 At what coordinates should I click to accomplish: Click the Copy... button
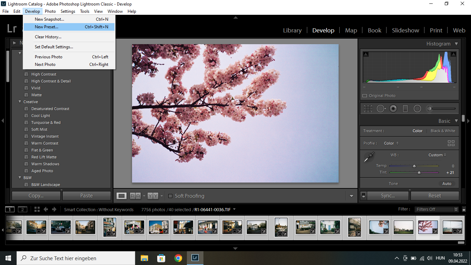[36, 196]
